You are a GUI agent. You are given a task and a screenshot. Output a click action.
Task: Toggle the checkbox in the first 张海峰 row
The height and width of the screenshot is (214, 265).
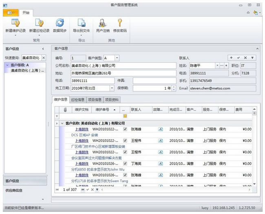(x=125, y=129)
